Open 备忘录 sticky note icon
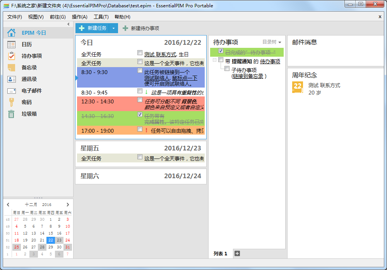 11,67
